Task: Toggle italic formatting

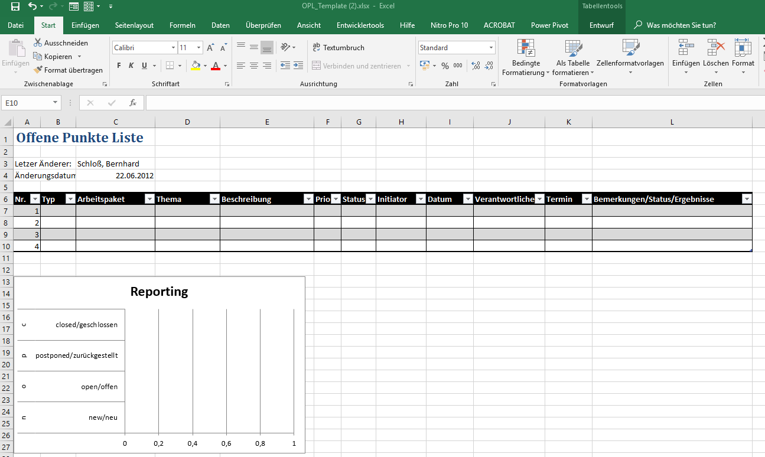Action: (x=131, y=66)
